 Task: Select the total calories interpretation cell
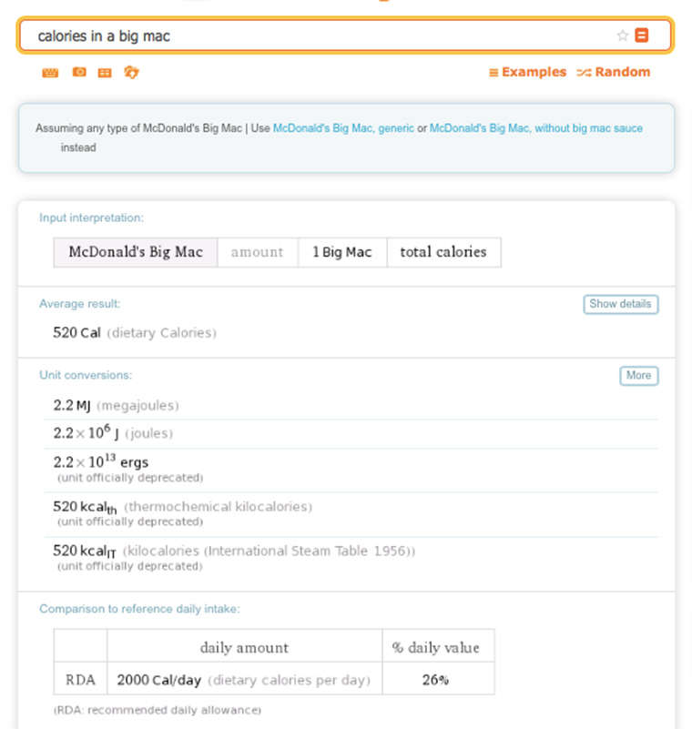click(443, 252)
